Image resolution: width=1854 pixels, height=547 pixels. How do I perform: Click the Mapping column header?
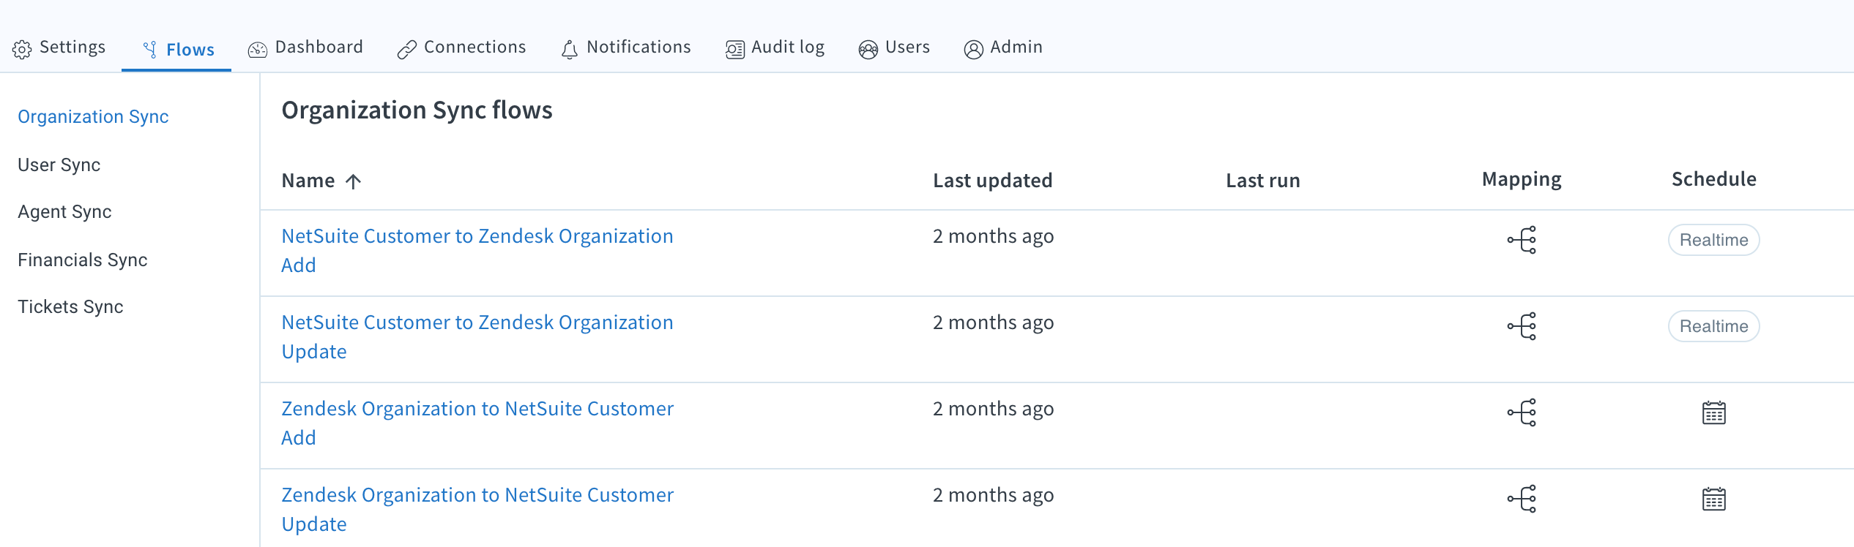point(1522,180)
